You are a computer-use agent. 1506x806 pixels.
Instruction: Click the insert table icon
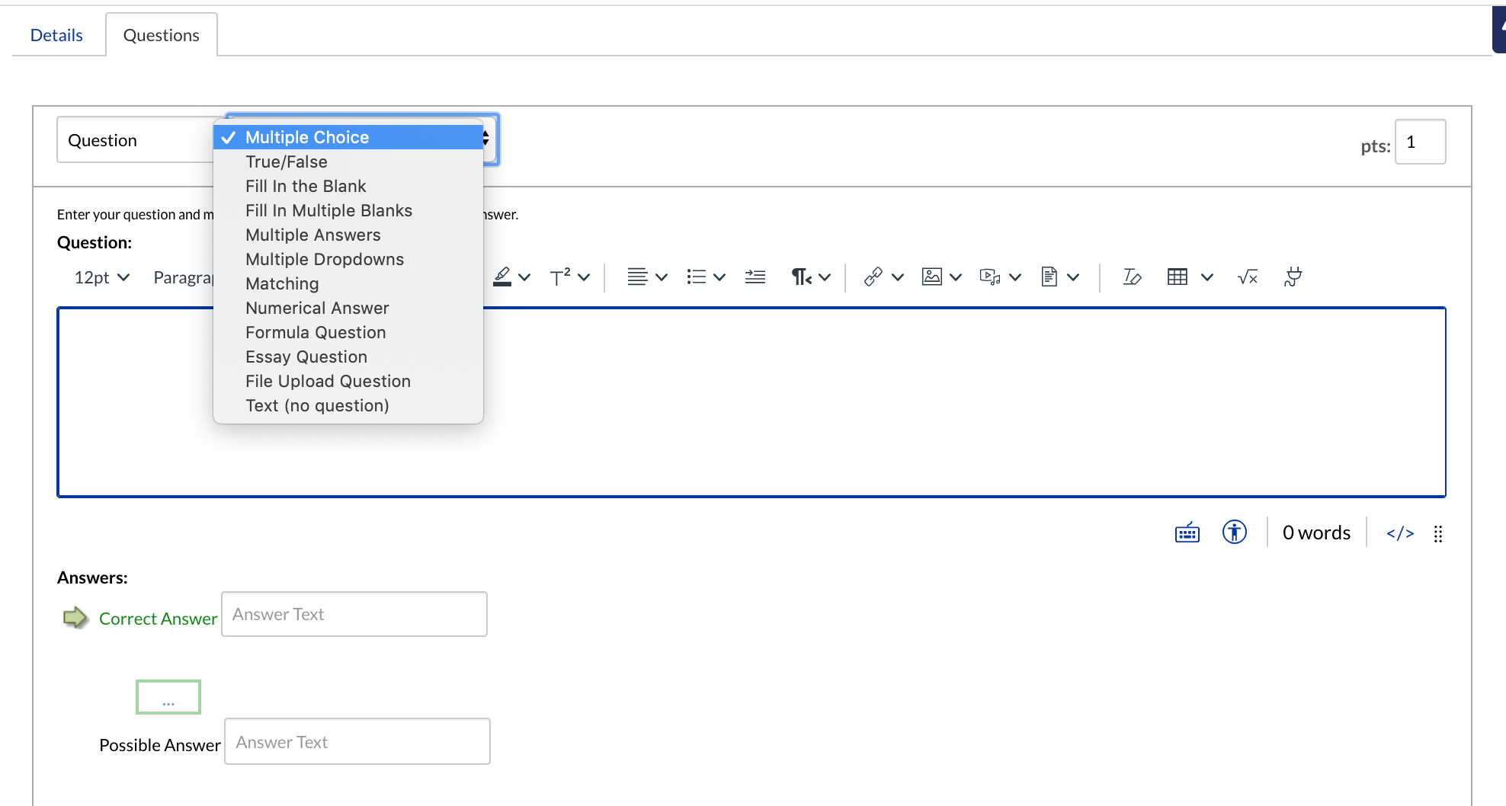click(1178, 277)
